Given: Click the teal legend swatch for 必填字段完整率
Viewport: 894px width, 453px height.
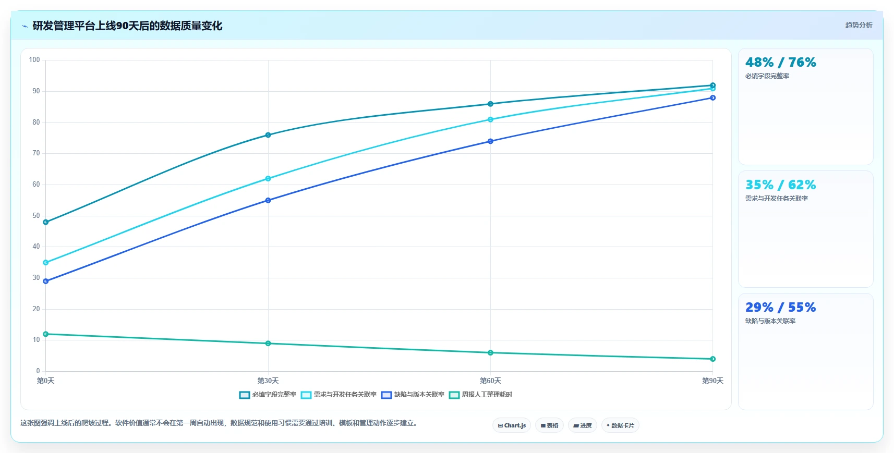Looking at the screenshot, I should click(x=245, y=395).
